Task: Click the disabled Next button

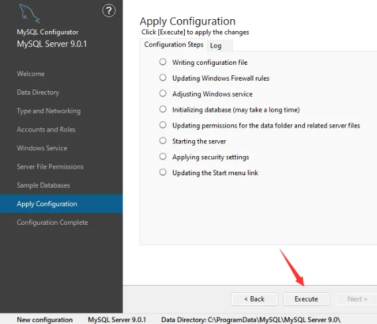Action: (x=357, y=299)
